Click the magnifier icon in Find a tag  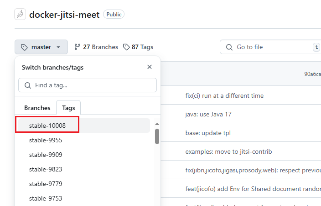pos(28,85)
